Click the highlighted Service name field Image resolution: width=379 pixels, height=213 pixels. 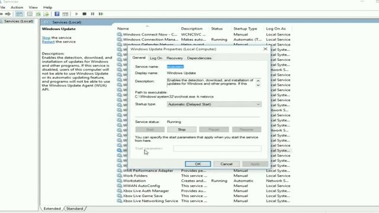click(x=175, y=67)
